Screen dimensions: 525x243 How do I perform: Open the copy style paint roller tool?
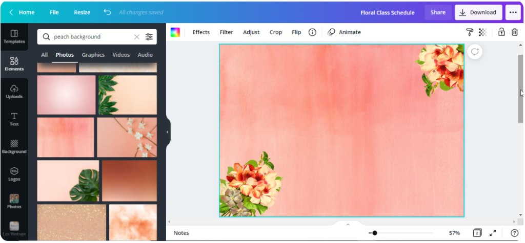[x=469, y=32]
